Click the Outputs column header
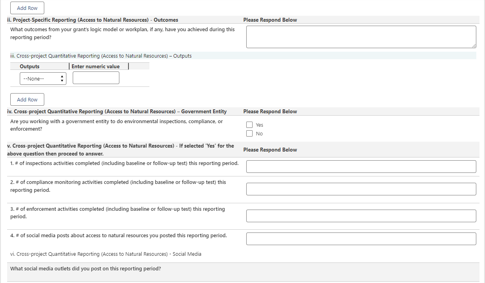 30,66
